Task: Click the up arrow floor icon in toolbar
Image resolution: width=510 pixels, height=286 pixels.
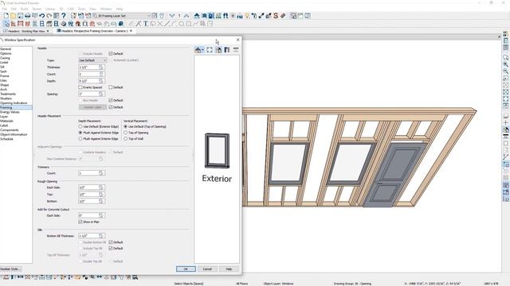Action: pos(186,16)
